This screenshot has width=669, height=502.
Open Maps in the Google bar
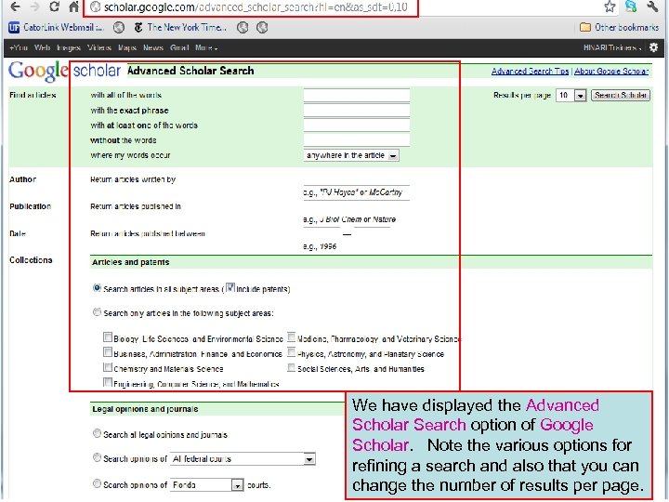coord(127,47)
